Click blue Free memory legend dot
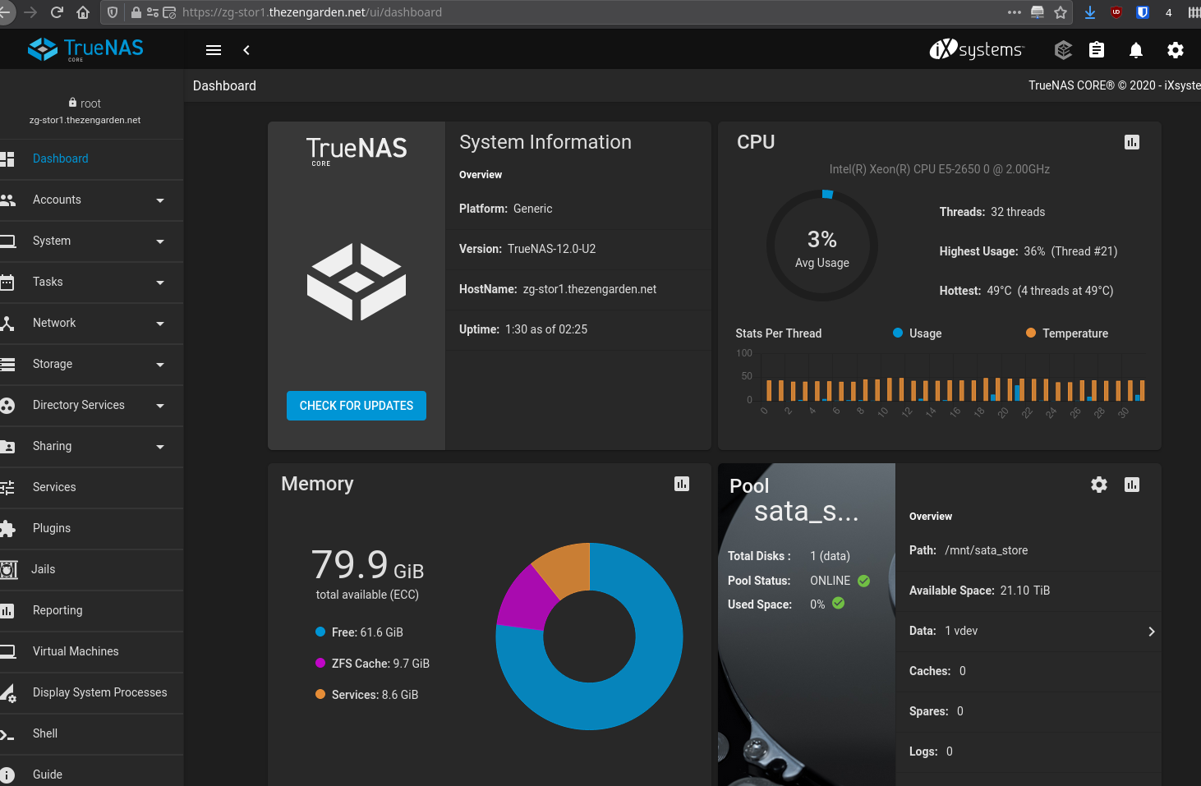The image size is (1201, 786). [320, 632]
